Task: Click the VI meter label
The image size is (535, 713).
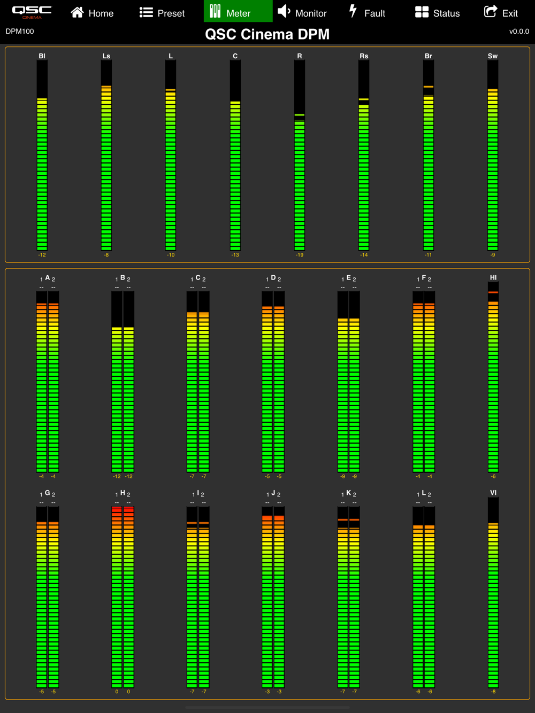Action: click(x=493, y=493)
